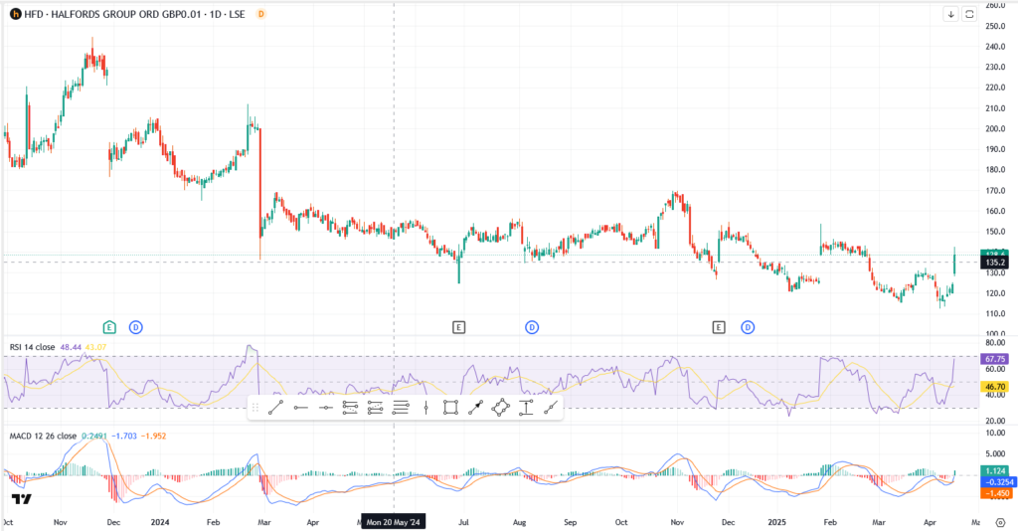Click the green 1.124 MACD histogram label
1018x531 pixels.
pyautogui.click(x=995, y=471)
